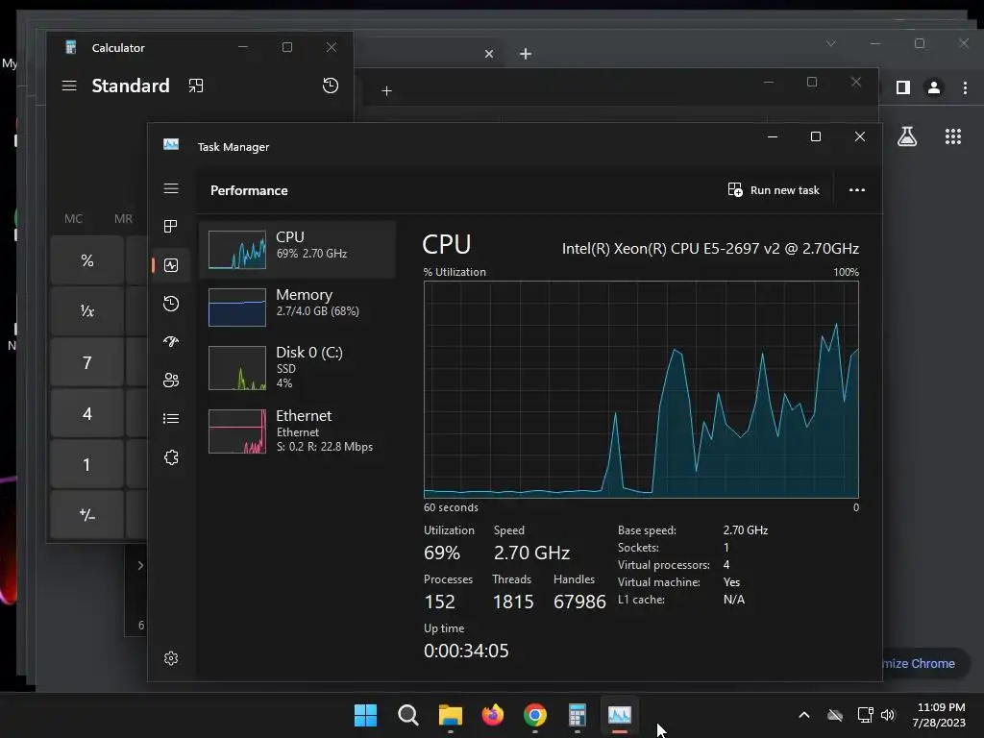Click the CPU utilization graph
This screenshot has width=984, height=738.
tap(641, 390)
